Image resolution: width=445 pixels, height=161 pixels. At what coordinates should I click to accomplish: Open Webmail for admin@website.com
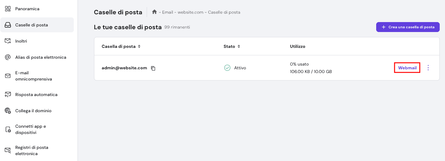[407, 68]
